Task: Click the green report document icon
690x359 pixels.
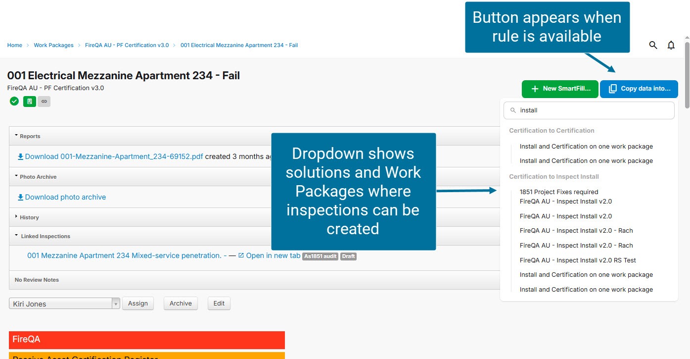Action: pos(30,101)
